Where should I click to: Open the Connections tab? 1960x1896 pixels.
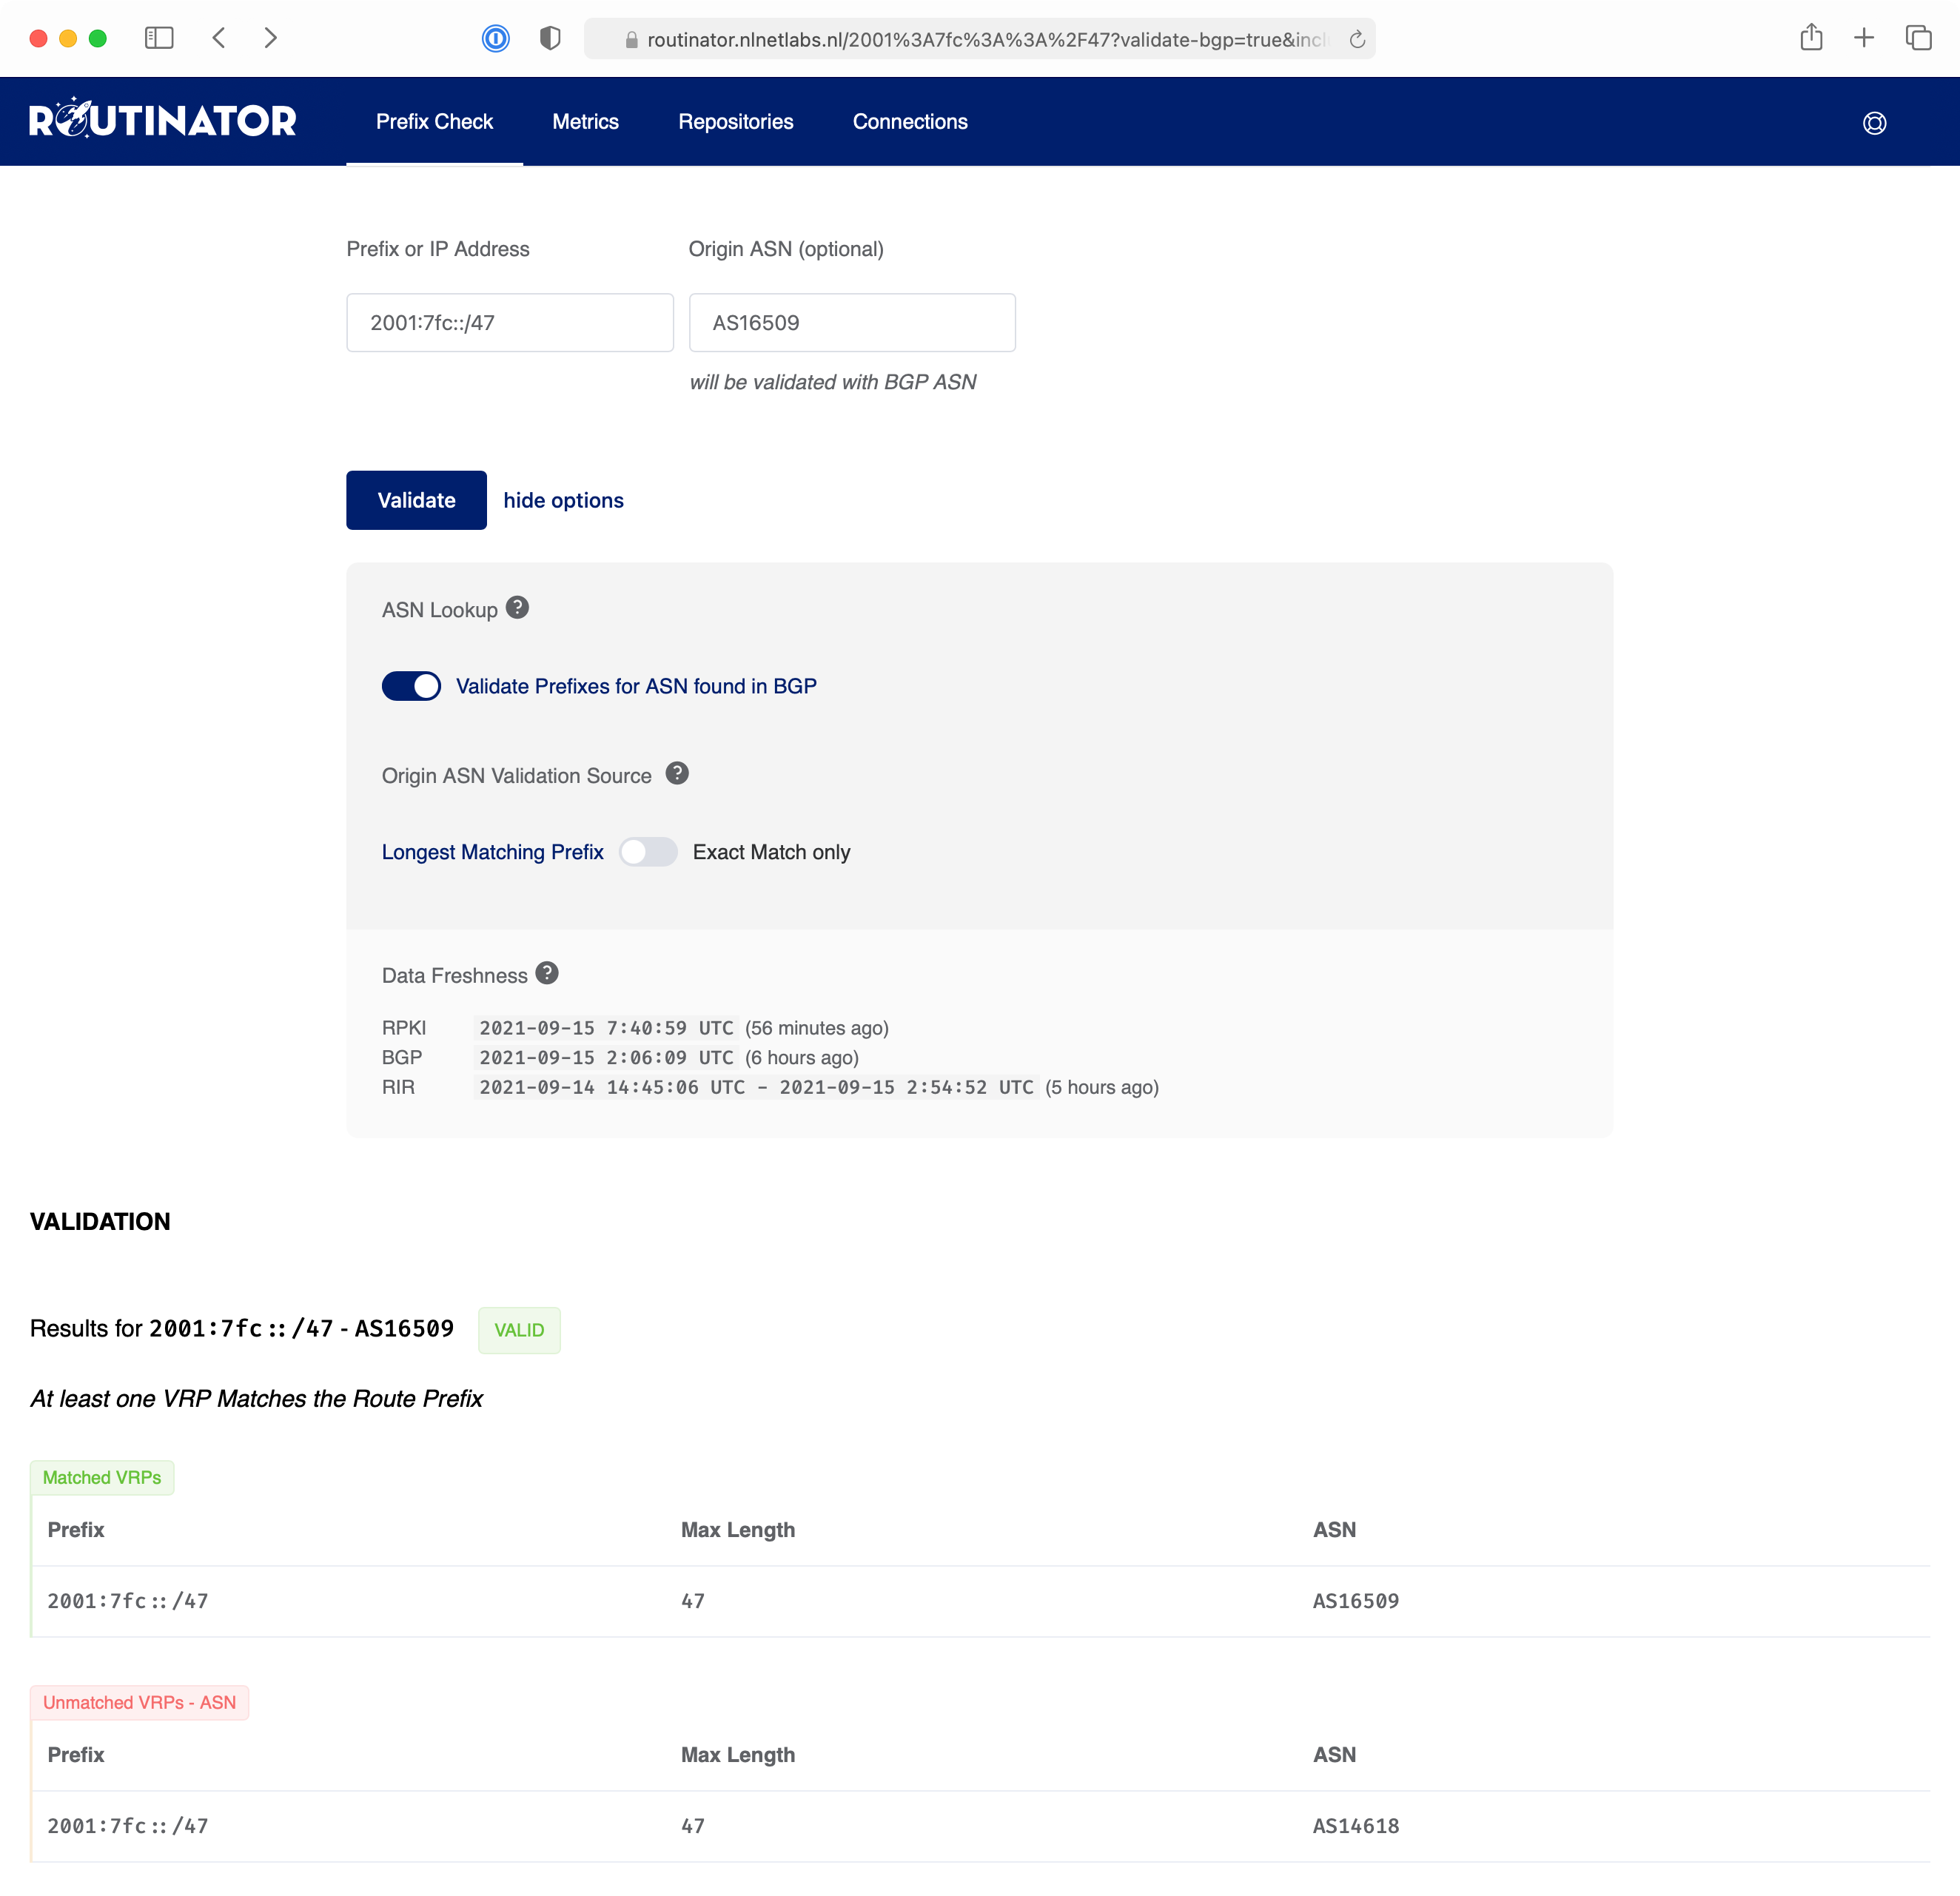910,122
